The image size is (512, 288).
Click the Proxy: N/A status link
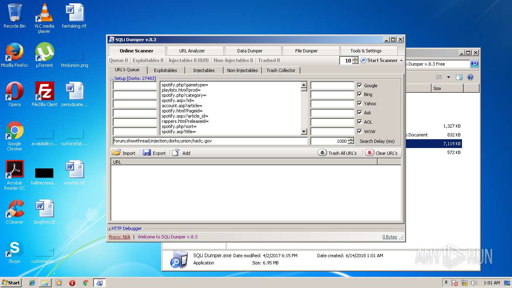click(119, 237)
